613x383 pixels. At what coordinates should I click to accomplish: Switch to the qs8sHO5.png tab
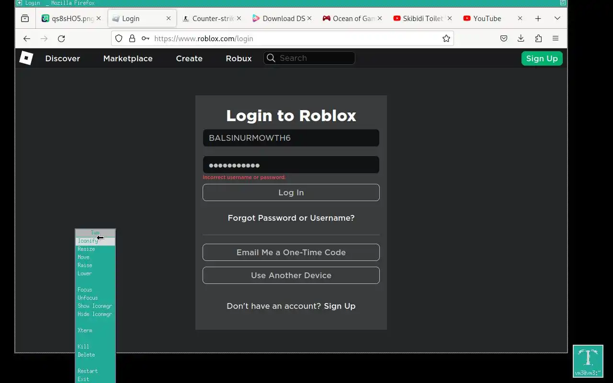click(72, 19)
